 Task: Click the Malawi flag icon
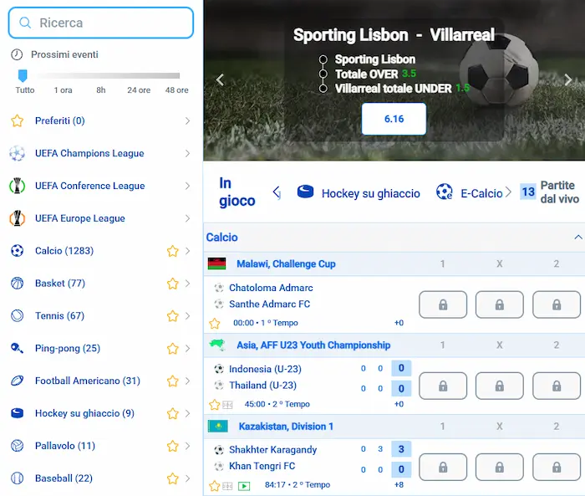216,263
